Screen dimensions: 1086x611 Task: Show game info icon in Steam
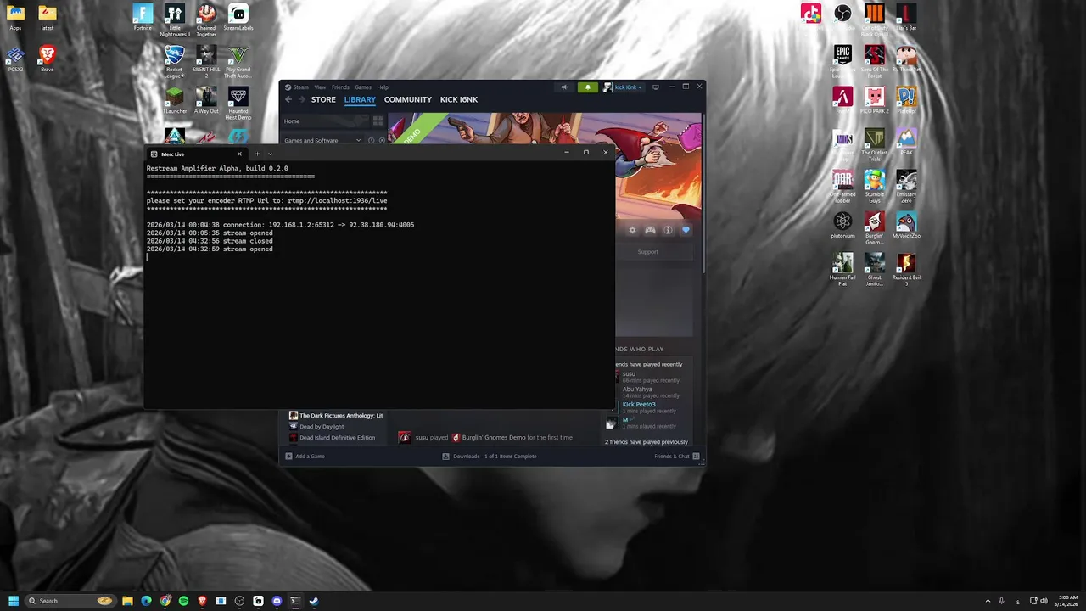coord(668,230)
